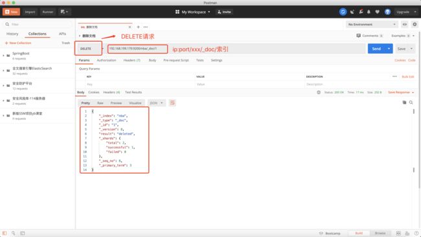Select the request Settings tab
The image size is (421, 237).
click(216, 60)
